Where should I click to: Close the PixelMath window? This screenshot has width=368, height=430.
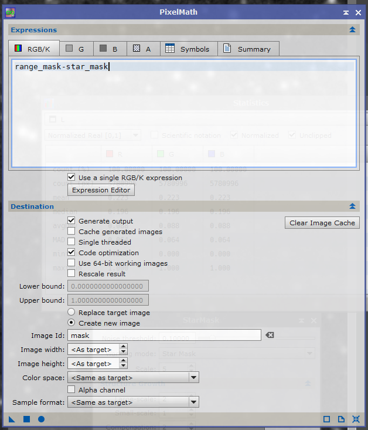(x=358, y=13)
